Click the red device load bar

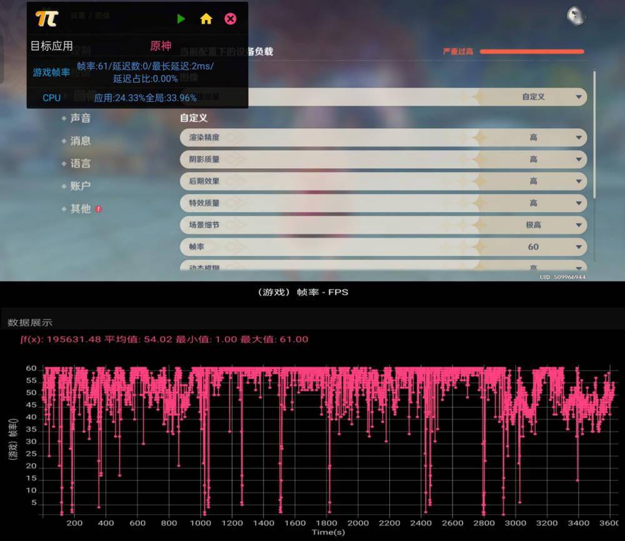531,51
